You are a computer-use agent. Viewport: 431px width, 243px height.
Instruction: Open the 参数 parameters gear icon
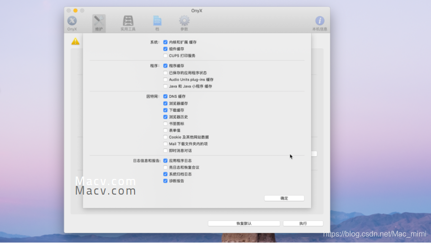tap(184, 23)
